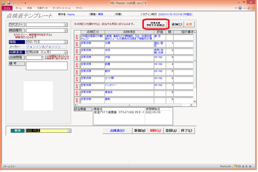Viewport: 258px width, 172px height.
Task: Click 削除 icon for the コード類 row
Action: 77,80
